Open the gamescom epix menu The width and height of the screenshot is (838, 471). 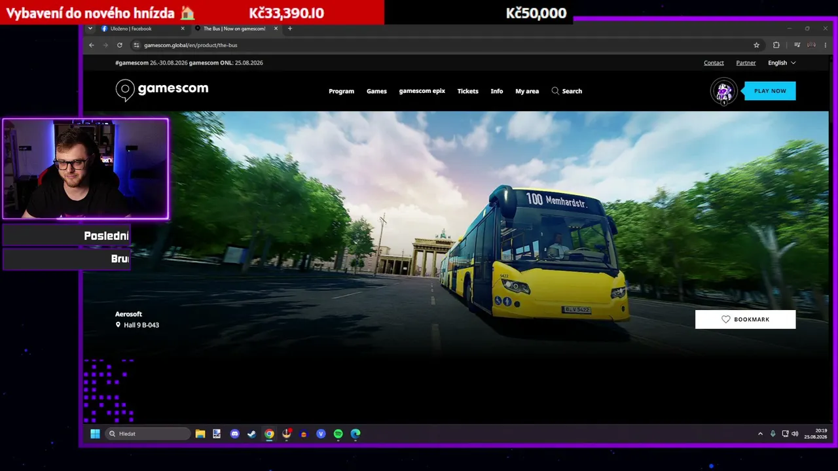[x=422, y=91]
